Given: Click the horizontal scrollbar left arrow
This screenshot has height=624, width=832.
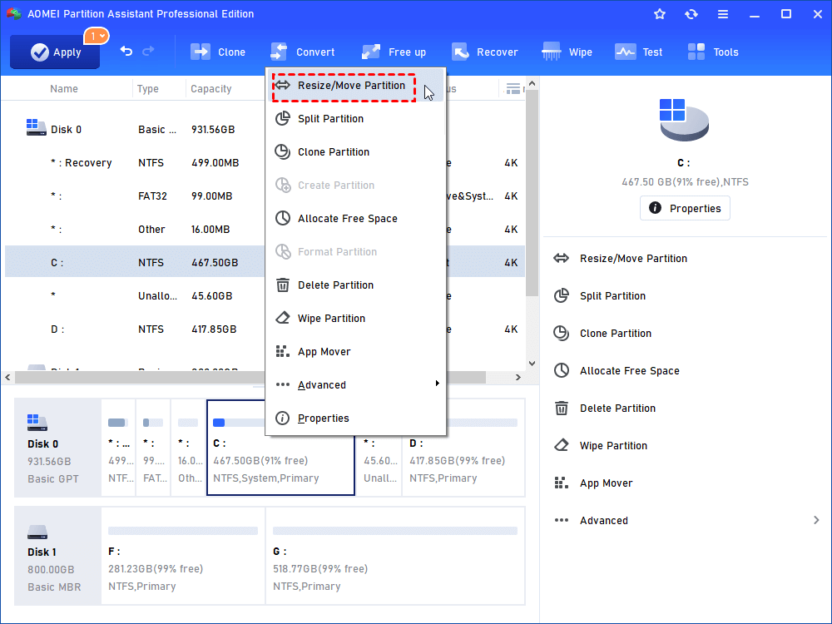Looking at the screenshot, I should pos(8,377).
